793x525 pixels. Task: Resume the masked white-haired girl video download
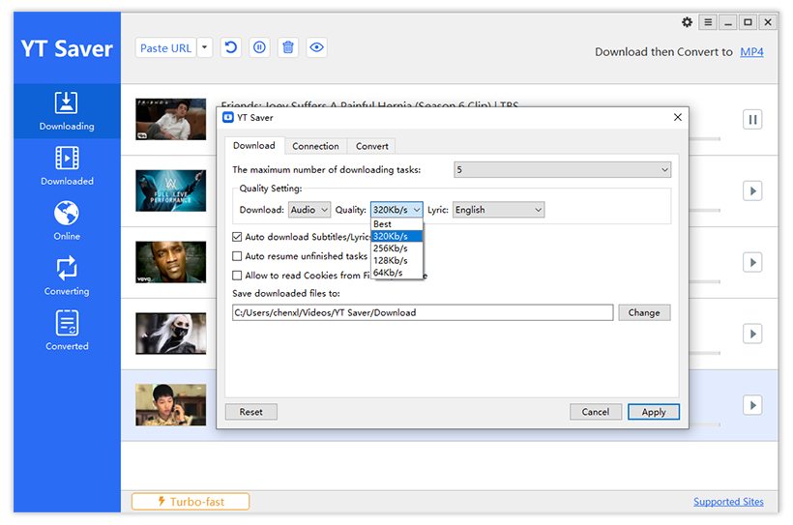pyautogui.click(x=752, y=334)
